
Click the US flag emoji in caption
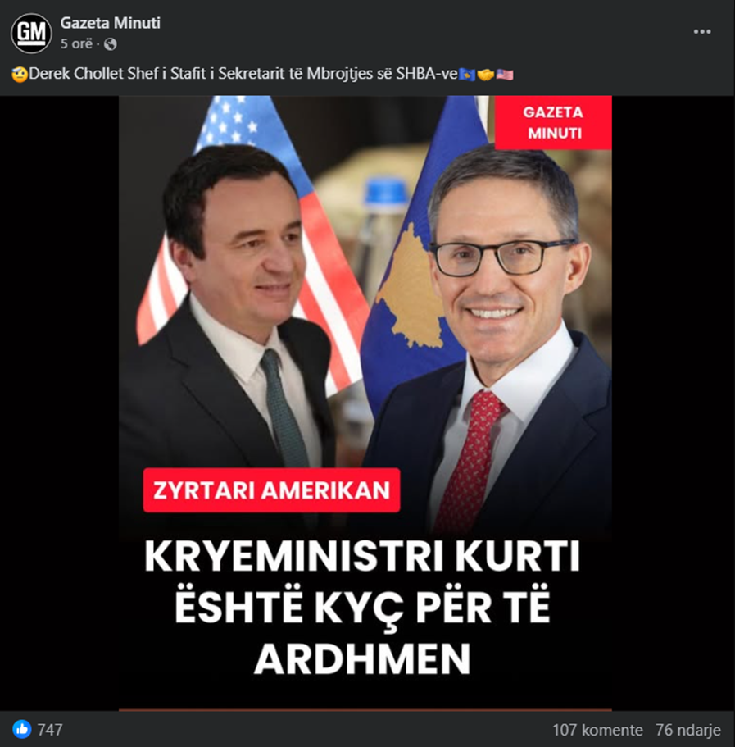pos(505,75)
